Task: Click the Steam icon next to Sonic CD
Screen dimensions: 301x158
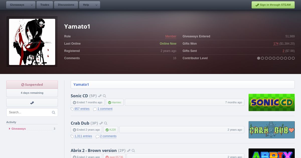Action: 100,96
